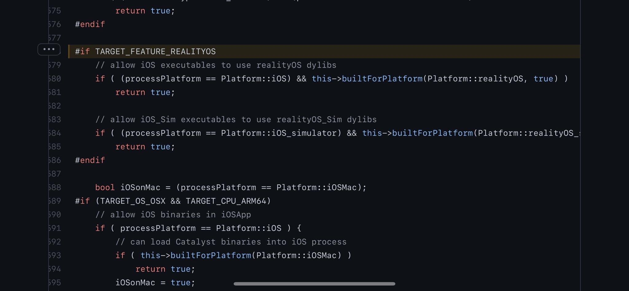
Task: Click line number 579
Action: click(55, 65)
